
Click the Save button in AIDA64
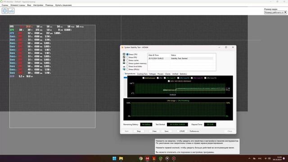[x=166, y=131]
